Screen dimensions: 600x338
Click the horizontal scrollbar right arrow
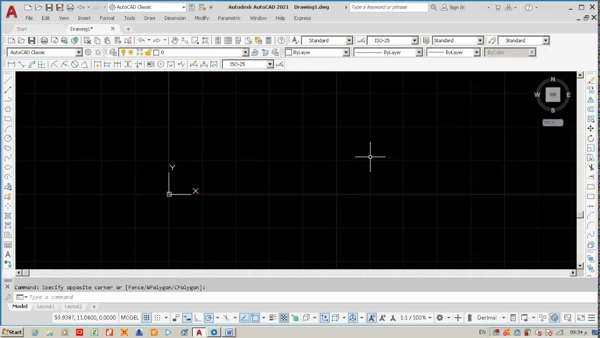(x=573, y=273)
